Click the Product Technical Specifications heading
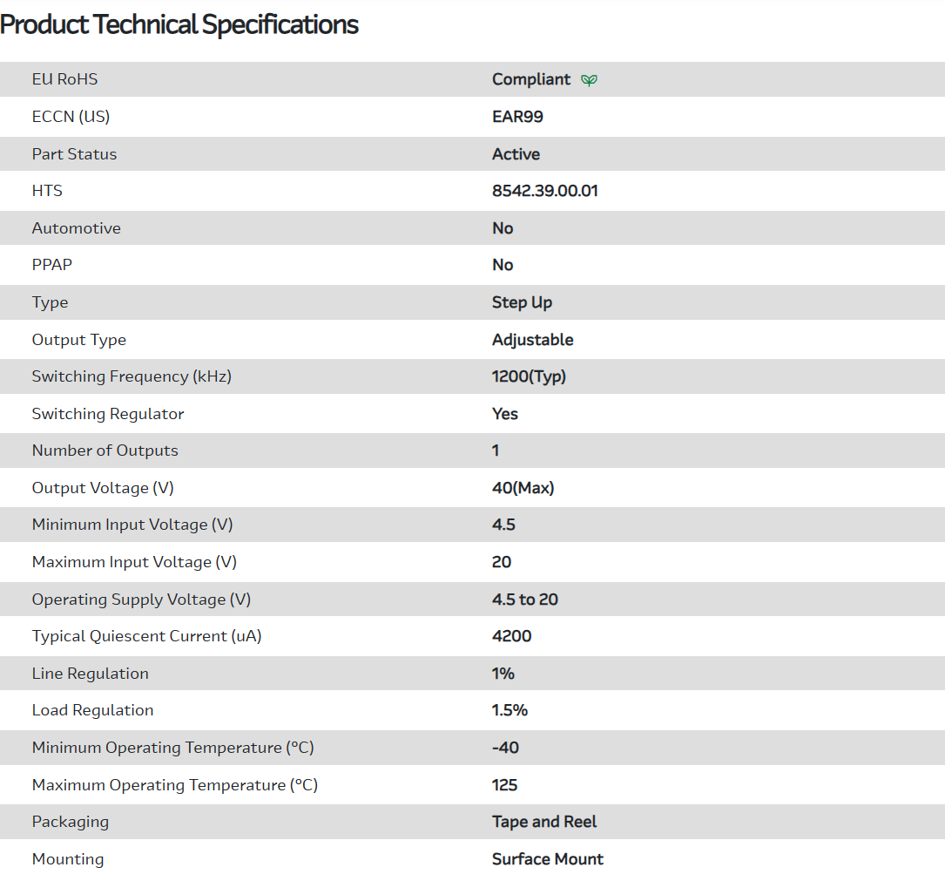This screenshot has height=874, width=945. [179, 24]
